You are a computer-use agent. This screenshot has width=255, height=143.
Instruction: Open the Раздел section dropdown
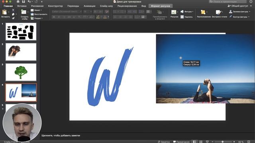click(x=37, y=18)
